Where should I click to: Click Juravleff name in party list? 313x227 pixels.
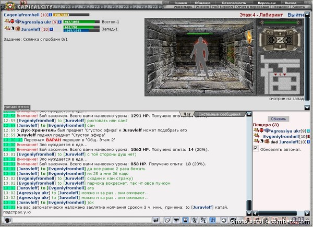[x=31, y=29]
